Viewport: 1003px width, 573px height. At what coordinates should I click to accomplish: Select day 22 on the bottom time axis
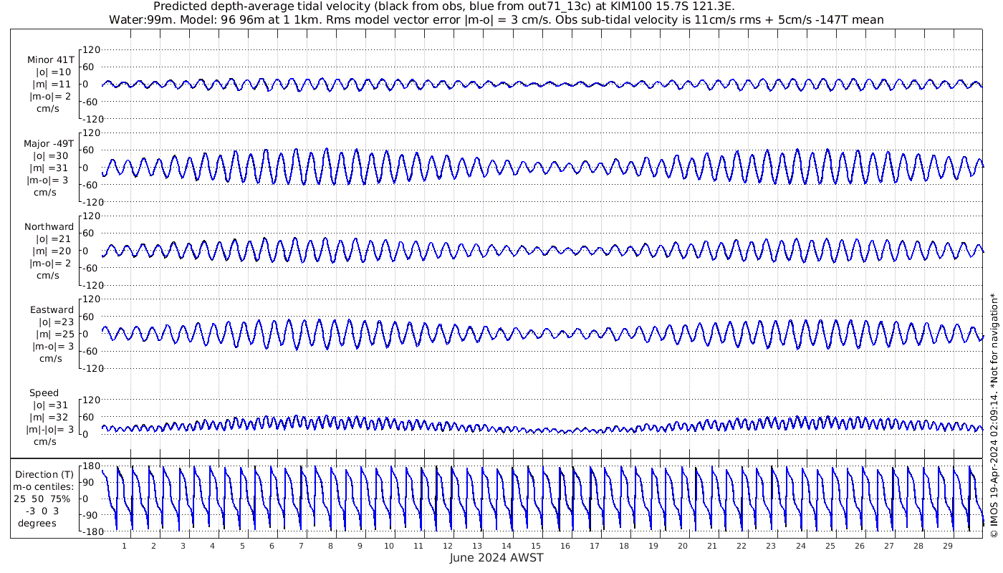coord(742,546)
